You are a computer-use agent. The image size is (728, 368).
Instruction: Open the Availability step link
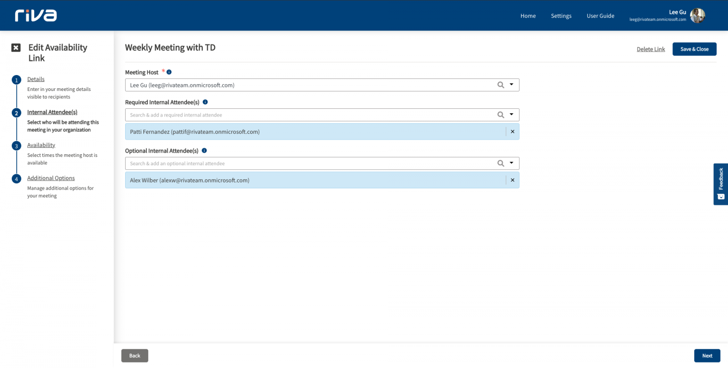click(41, 145)
